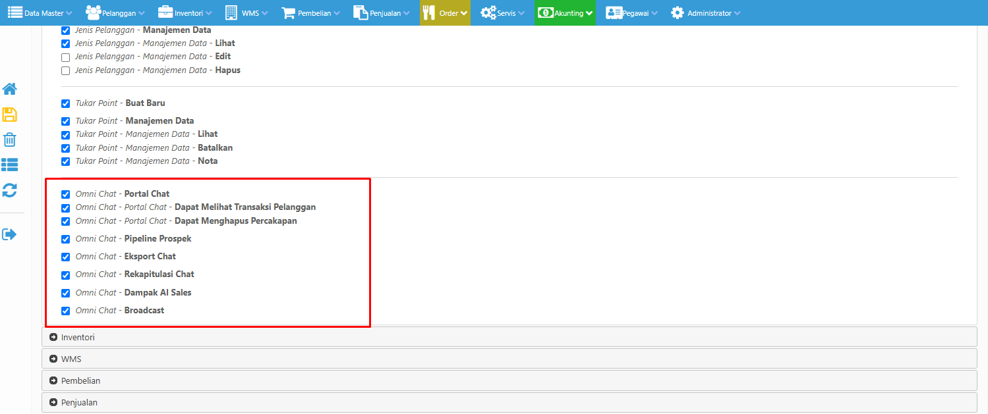This screenshot has width=988, height=414.
Task: Enable Jenis Pelanggan Manajemen Data Hapus
Action: coord(65,70)
